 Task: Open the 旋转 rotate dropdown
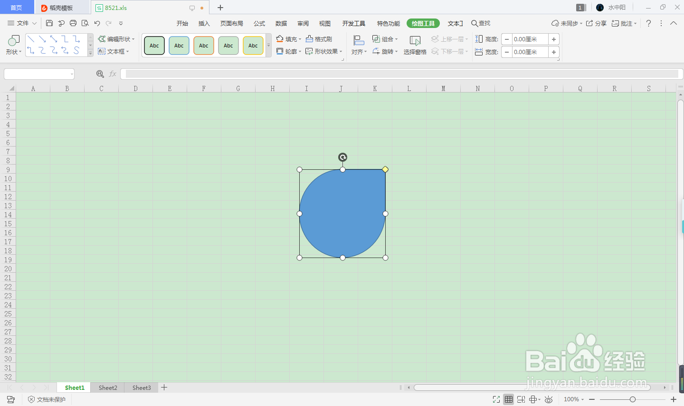tap(385, 51)
